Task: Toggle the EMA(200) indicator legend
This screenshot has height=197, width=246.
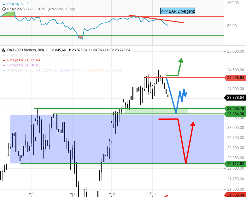Action: coord(15,60)
